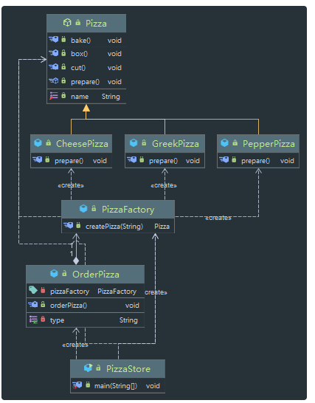This screenshot has height=403, width=315.
Task: Click the green lock icon in PizzaFactory header
Action: pyautogui.click(x=94, y=208)
